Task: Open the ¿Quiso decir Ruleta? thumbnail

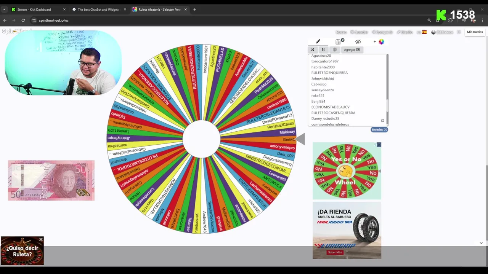Action: pos(22,251)
